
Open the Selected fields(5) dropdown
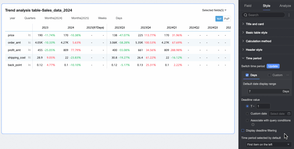214,10
